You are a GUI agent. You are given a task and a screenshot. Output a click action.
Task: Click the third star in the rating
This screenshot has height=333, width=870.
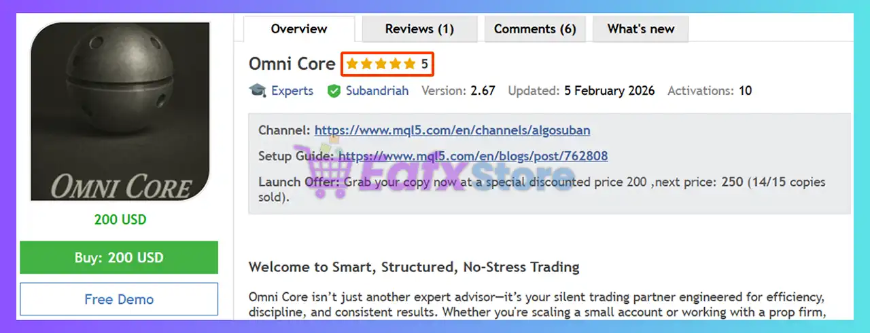[x=381, y=64]
